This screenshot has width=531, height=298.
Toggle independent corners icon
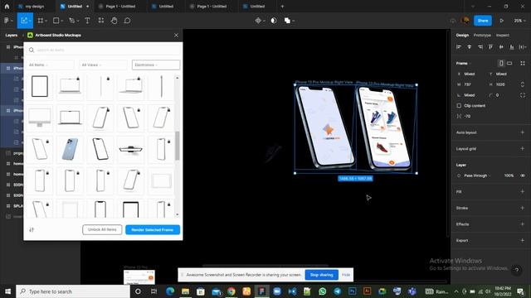pos(523,95)
